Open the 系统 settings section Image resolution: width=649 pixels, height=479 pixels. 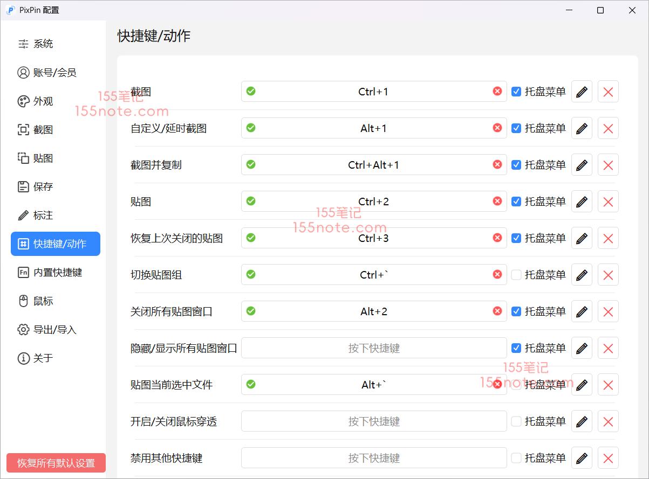click(x=43, y=44)
